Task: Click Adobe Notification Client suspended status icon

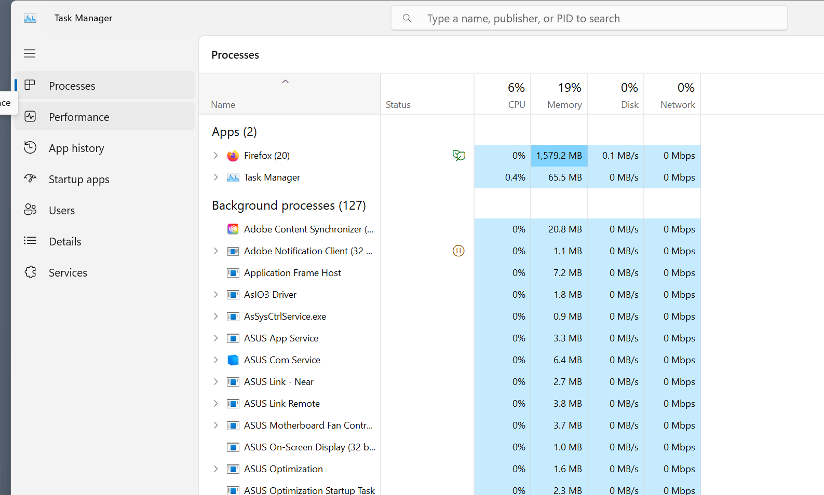Action: pyautogui.click(x=458, y=251)
